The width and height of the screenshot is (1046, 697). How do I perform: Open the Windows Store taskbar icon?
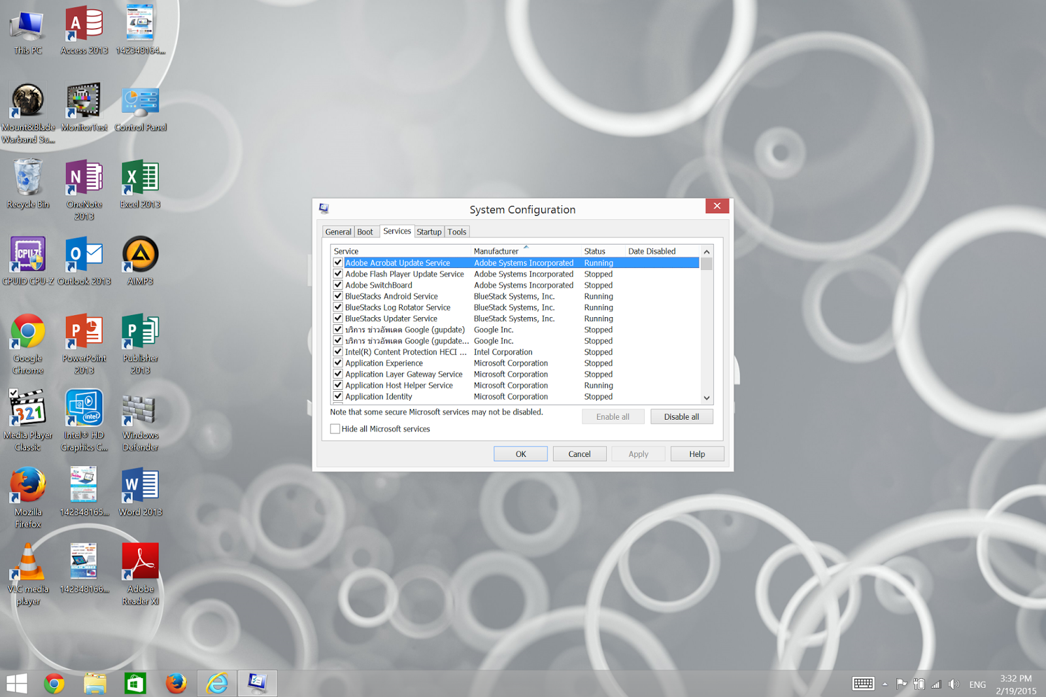pyautogui.click(x=135, y=683)
